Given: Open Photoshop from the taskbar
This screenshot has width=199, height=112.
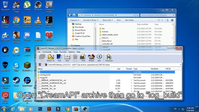Looking at the screenshot, I should click(40, 109).
